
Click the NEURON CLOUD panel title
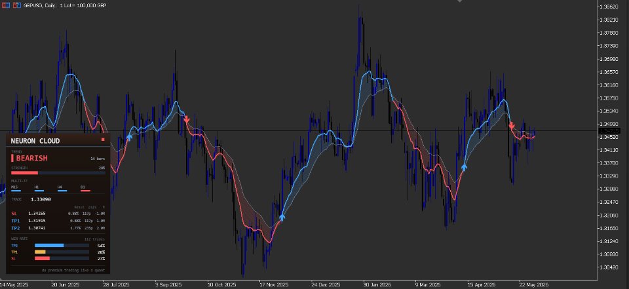pyautogui.click(x=35, y=141)
